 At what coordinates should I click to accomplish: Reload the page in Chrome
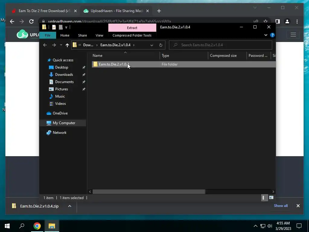point(31,21)
